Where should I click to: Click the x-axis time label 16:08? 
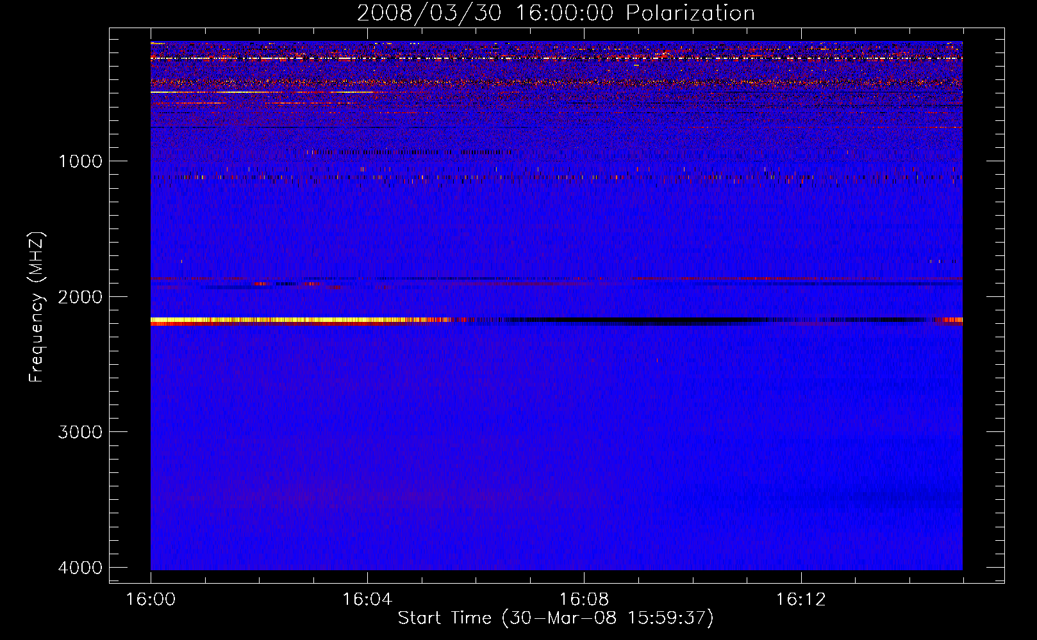[x=584, y=600]
